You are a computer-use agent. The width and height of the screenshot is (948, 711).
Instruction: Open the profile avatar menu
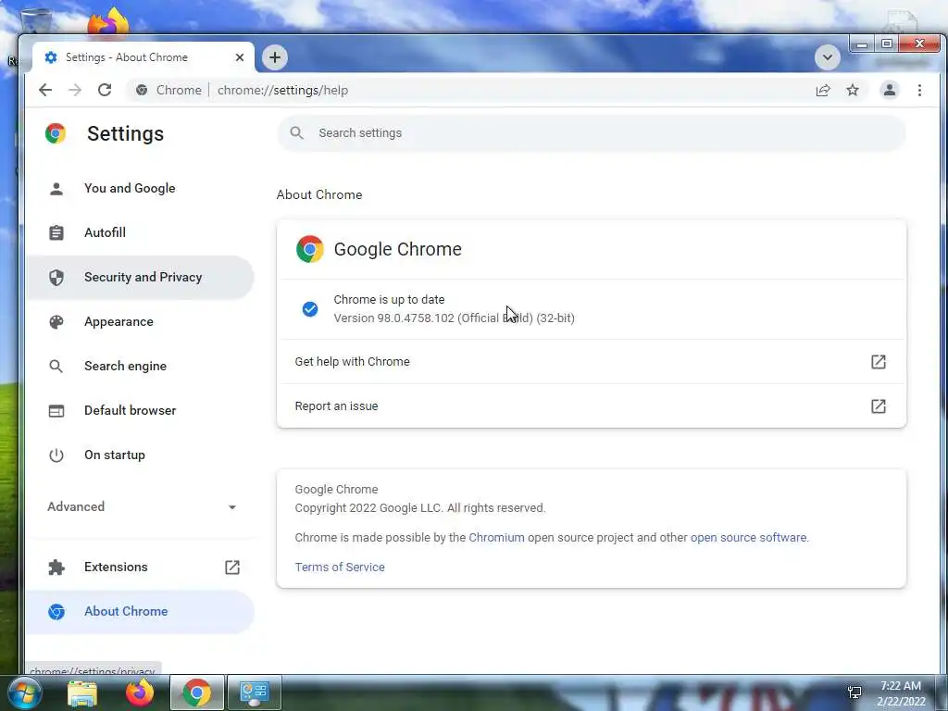[x=890, y=90]
